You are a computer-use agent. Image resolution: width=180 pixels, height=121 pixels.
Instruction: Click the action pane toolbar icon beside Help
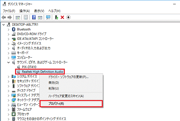click(40, 17)
